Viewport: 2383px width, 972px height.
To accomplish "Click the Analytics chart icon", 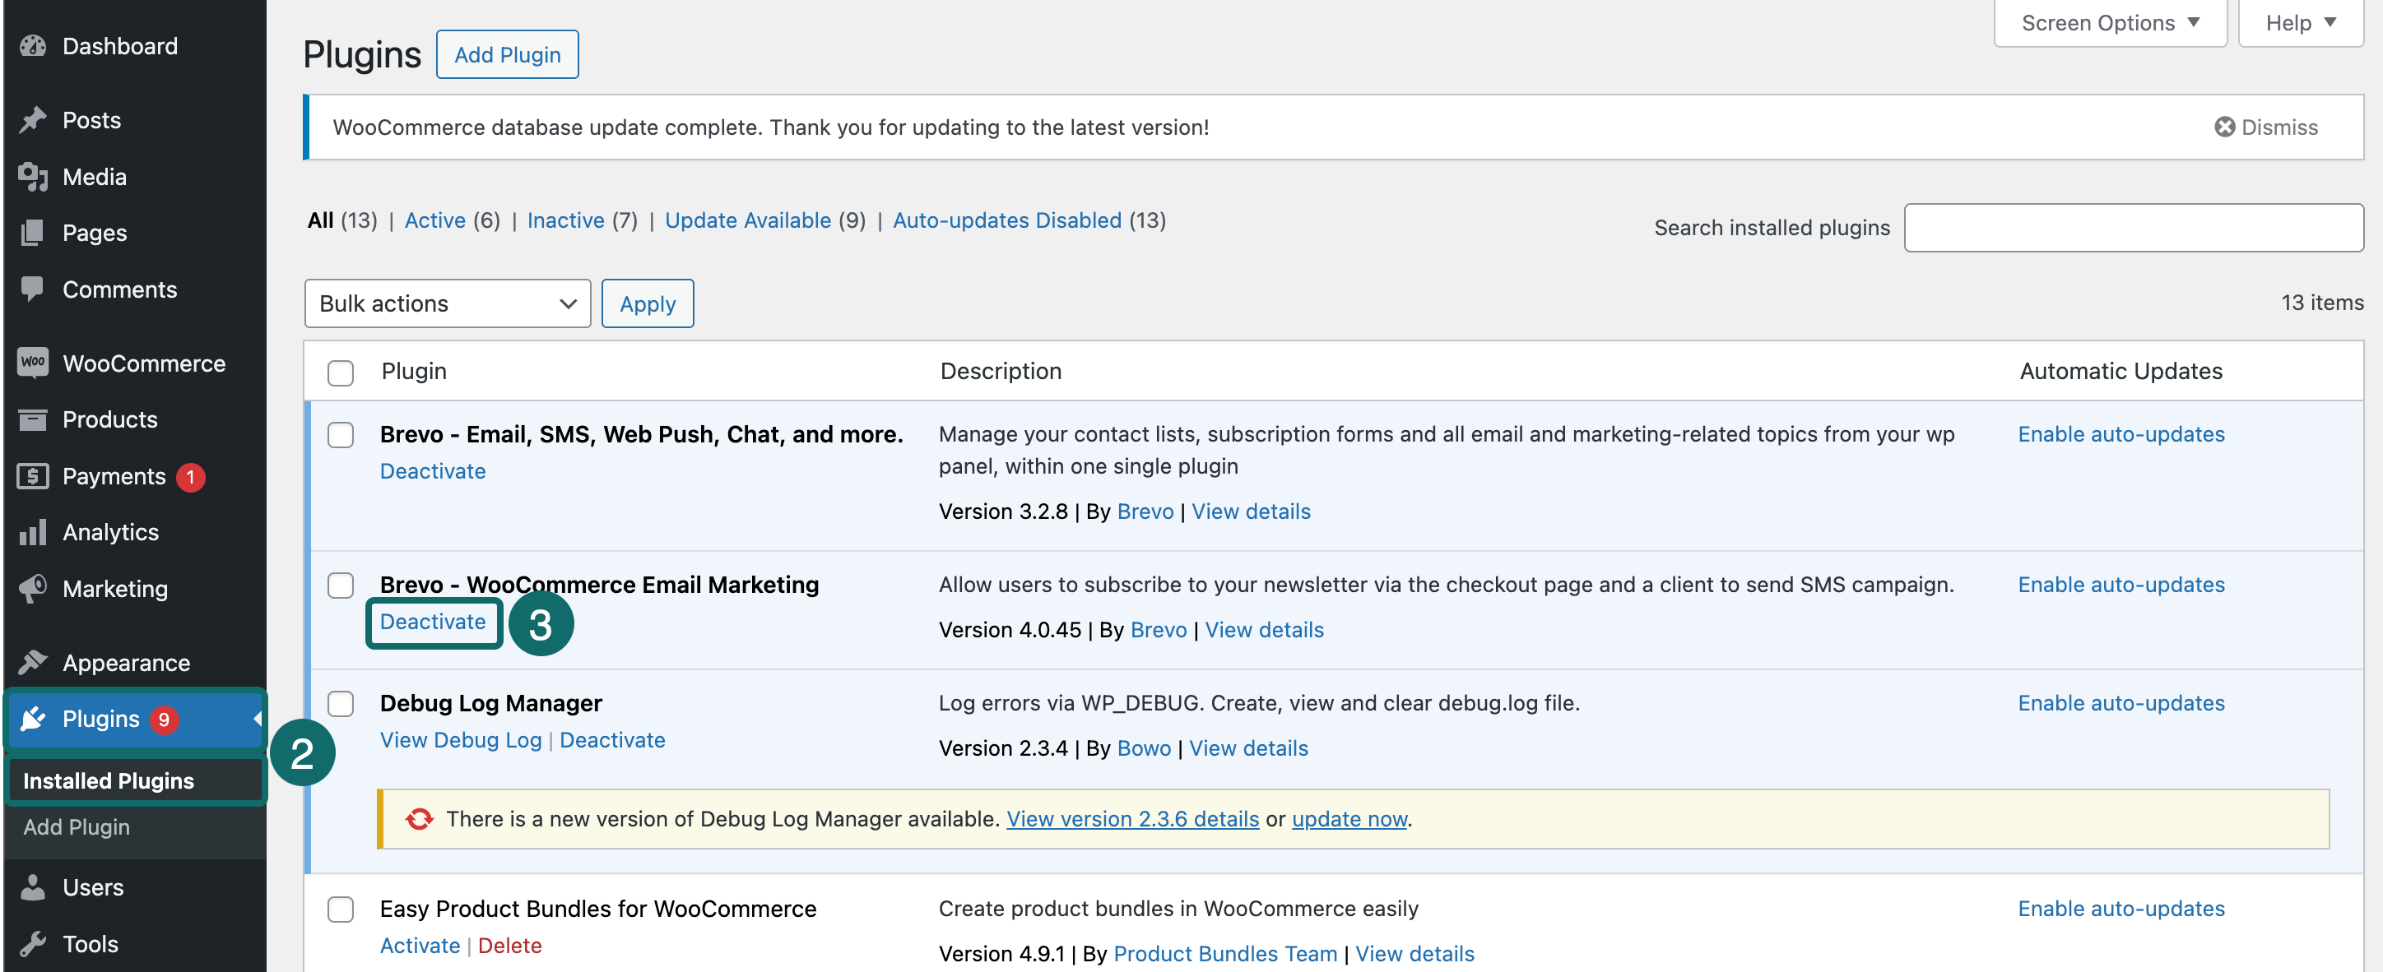I will point(32,532).
